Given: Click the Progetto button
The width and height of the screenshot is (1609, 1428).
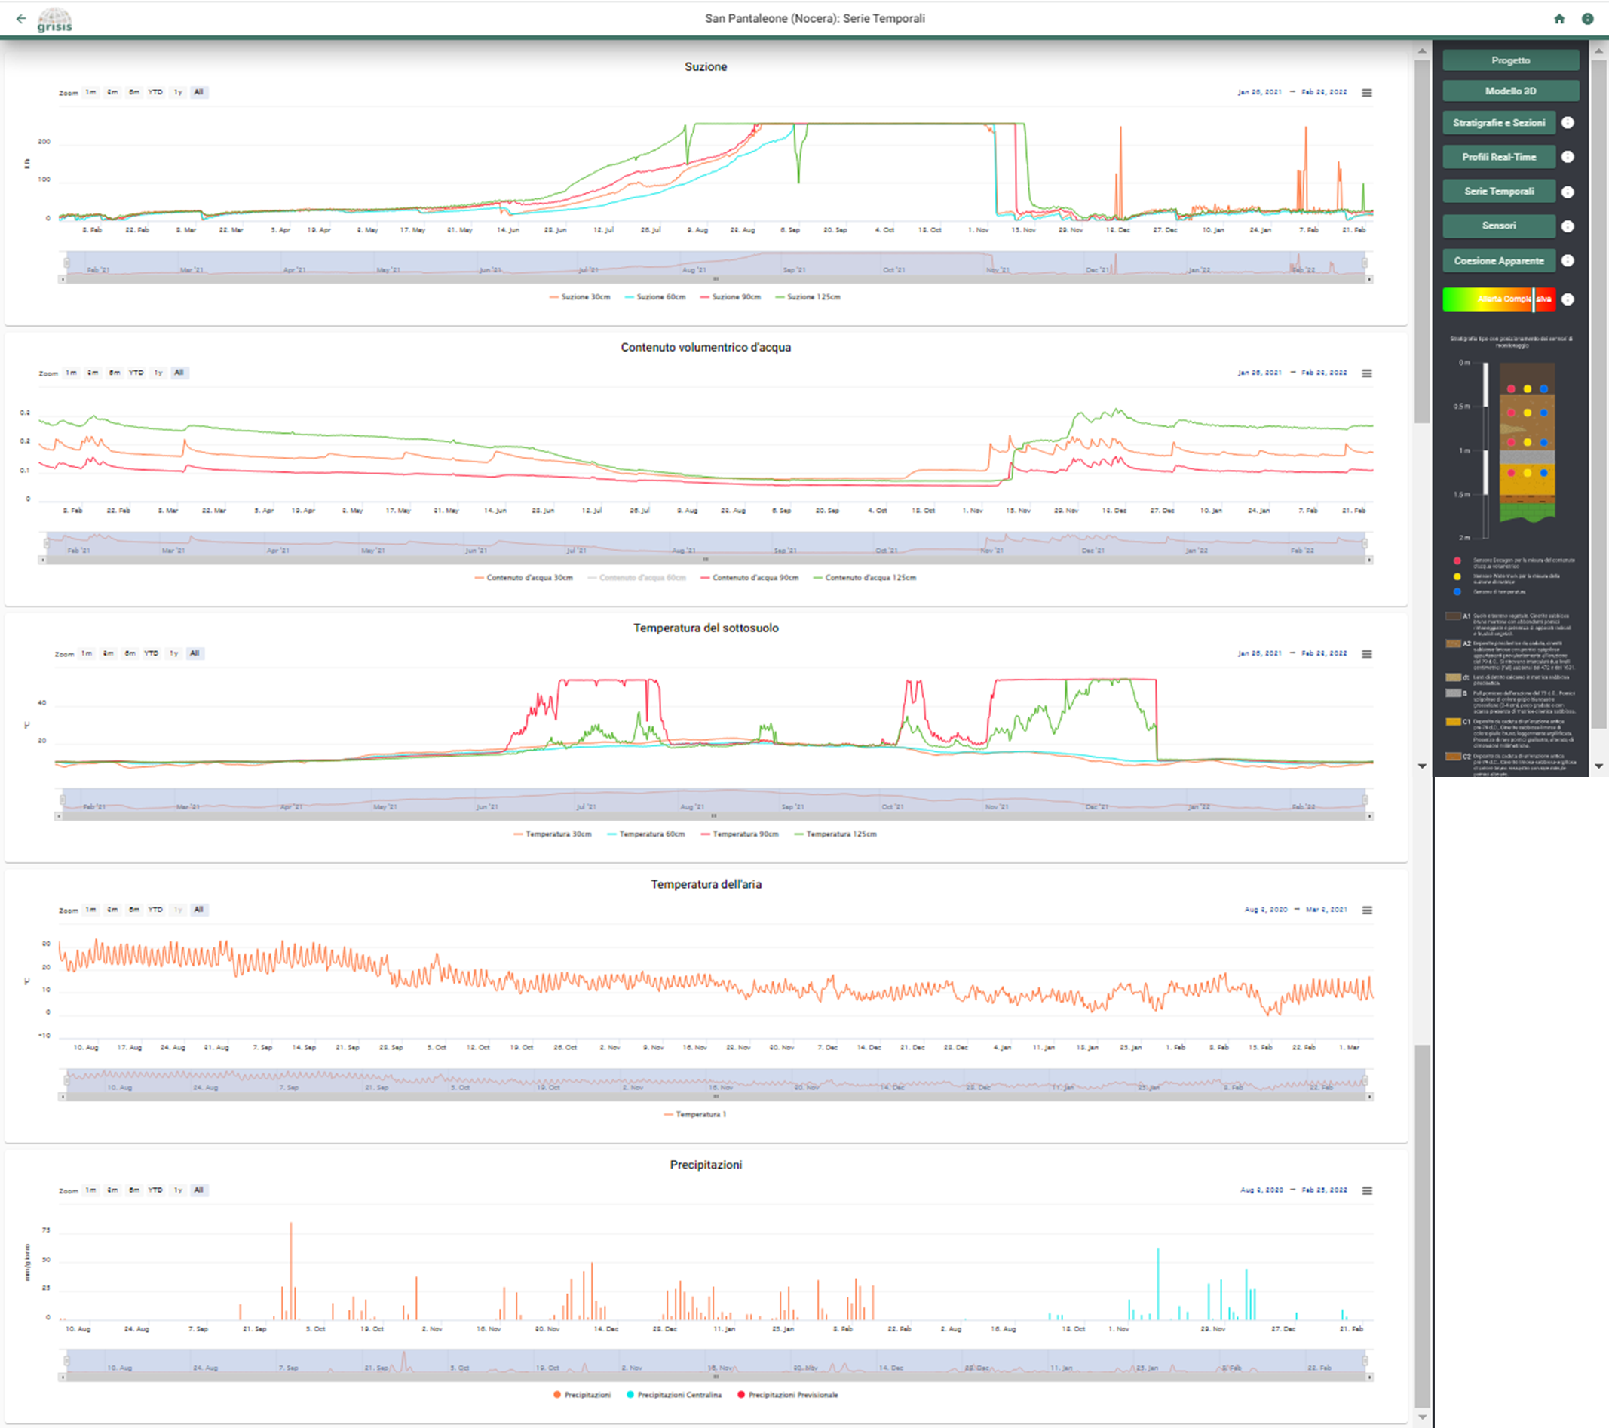Looking at the screenshot, I should click(1509, 60).
